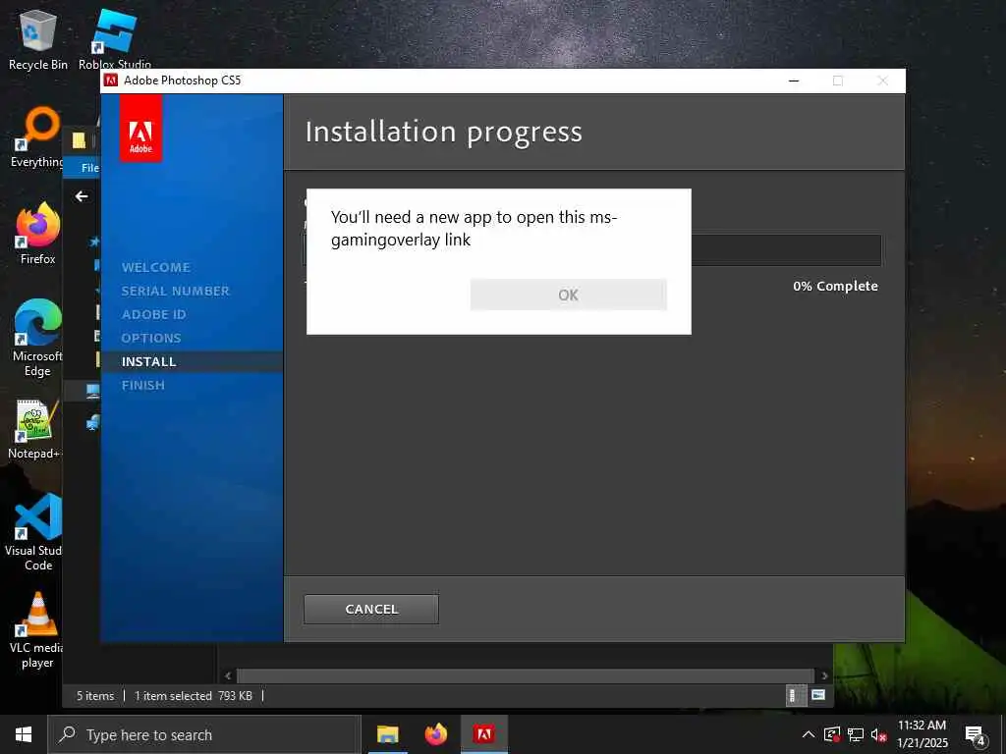Close the Adobe Photoshop CS5 installer
The height and width of the screenshot is (754, 1006).
883,81
